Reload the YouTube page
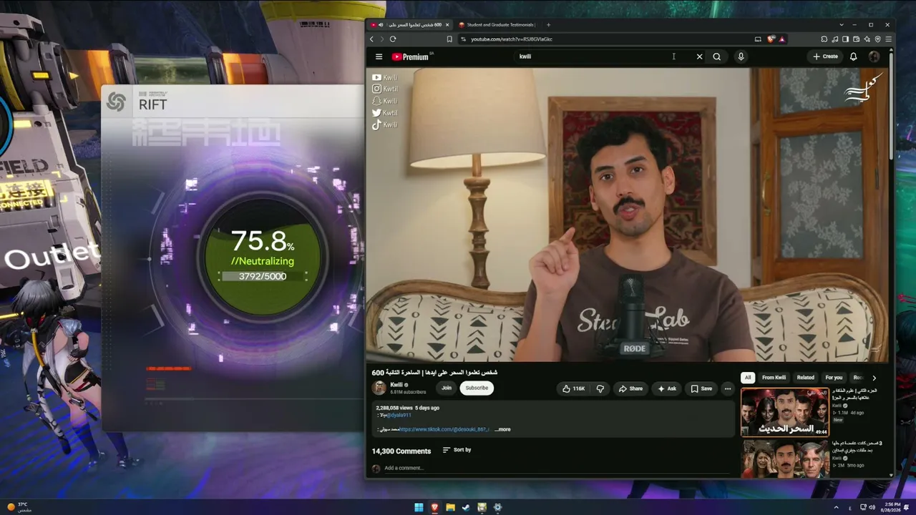916x515 pixels. point(393,39)
